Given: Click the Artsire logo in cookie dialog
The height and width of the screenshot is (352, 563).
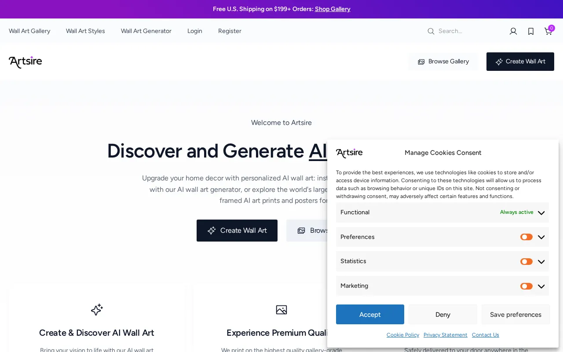Looking at the screenshot, I should [x=349, y=153].
